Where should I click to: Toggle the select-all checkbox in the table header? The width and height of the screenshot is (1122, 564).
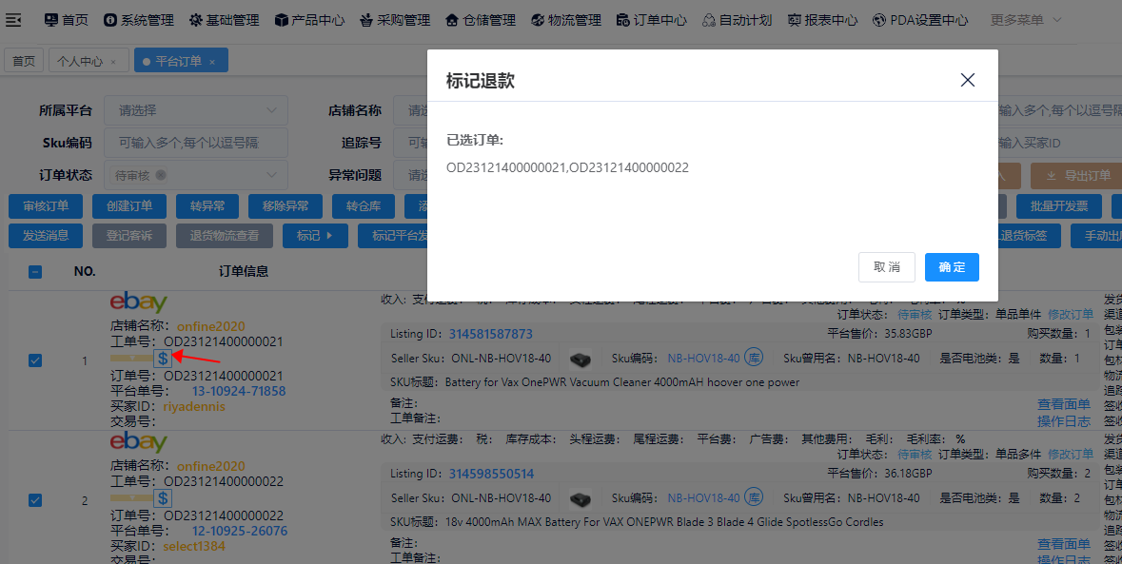pyautogui.click(x=35, y=271)
